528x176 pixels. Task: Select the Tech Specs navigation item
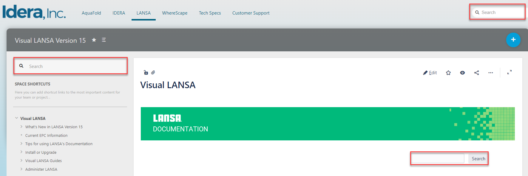(210, 13)
